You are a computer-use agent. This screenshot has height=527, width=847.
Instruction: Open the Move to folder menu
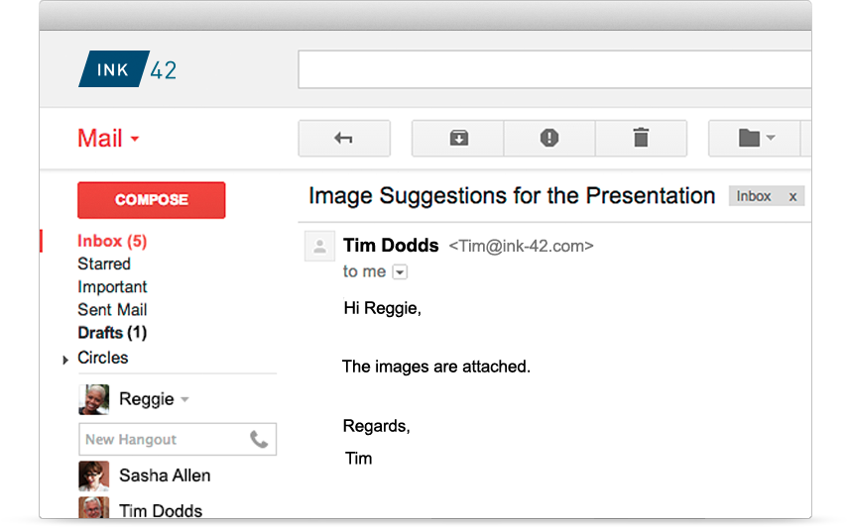point(755,139)
